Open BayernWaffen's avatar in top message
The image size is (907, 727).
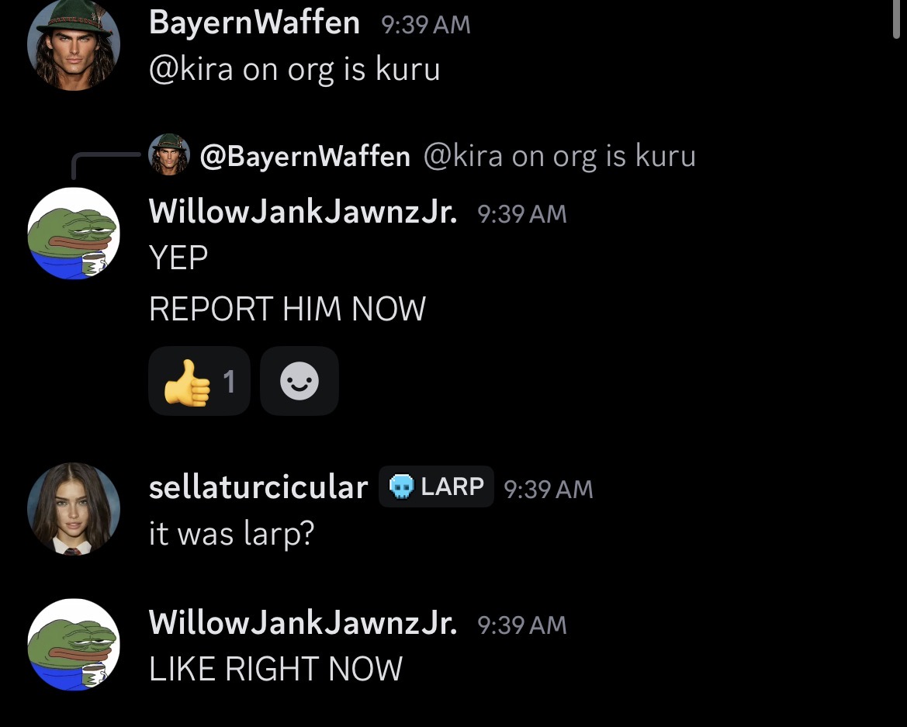tap(74, 44)
